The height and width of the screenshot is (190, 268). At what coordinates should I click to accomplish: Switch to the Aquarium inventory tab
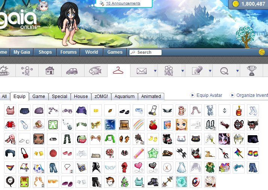click(124, 97)
